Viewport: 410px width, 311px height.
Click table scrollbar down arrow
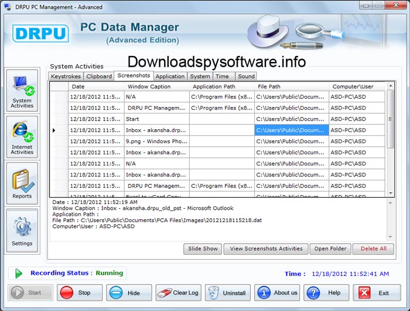tap(391, 193)
